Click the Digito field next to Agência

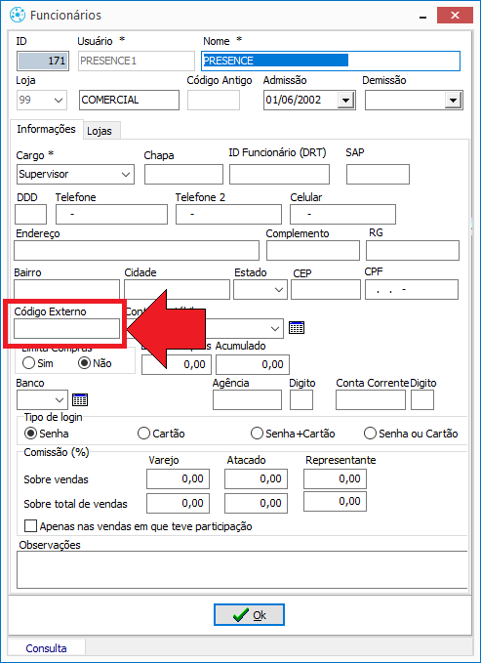tap(301, 400)
